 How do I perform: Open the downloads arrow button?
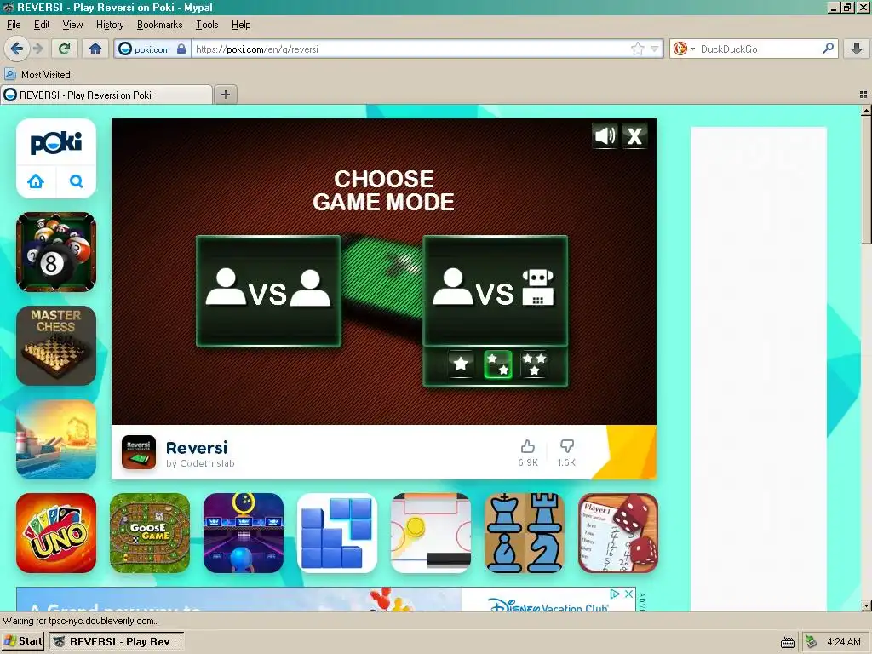[x=857, y=49]
